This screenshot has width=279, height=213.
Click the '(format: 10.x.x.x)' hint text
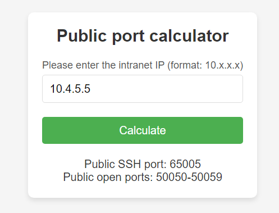point(205,65)
